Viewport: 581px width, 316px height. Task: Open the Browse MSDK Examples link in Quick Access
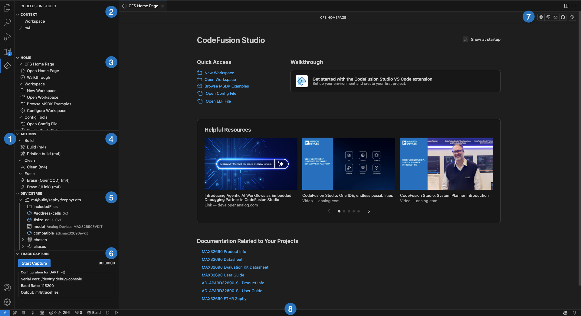(227, 86)
